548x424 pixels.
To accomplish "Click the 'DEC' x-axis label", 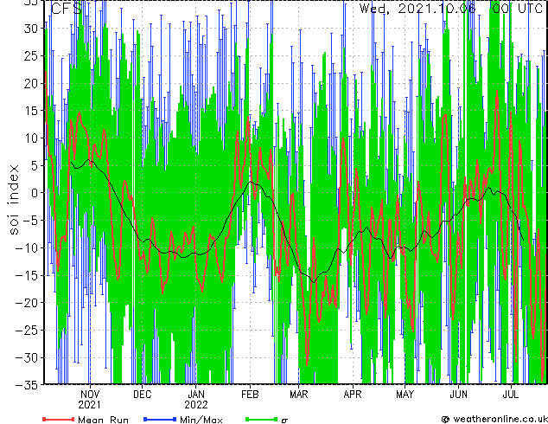I will click(x=143, y=395).
